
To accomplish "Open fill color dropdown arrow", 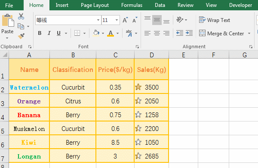I will (x=103, y=33).
